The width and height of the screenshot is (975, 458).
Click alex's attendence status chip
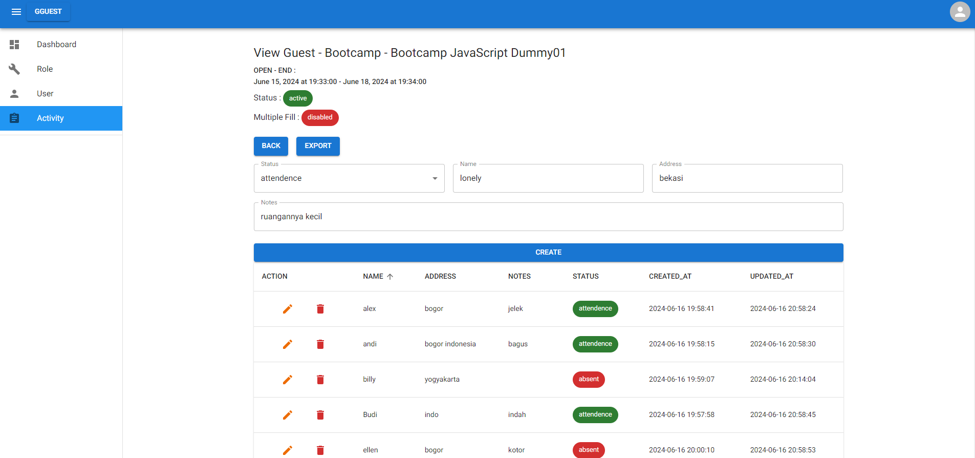595,309
